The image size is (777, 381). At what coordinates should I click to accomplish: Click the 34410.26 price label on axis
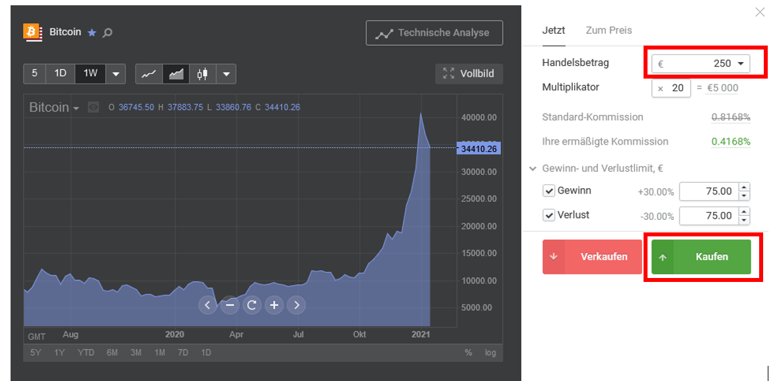[x=478, y=148]
